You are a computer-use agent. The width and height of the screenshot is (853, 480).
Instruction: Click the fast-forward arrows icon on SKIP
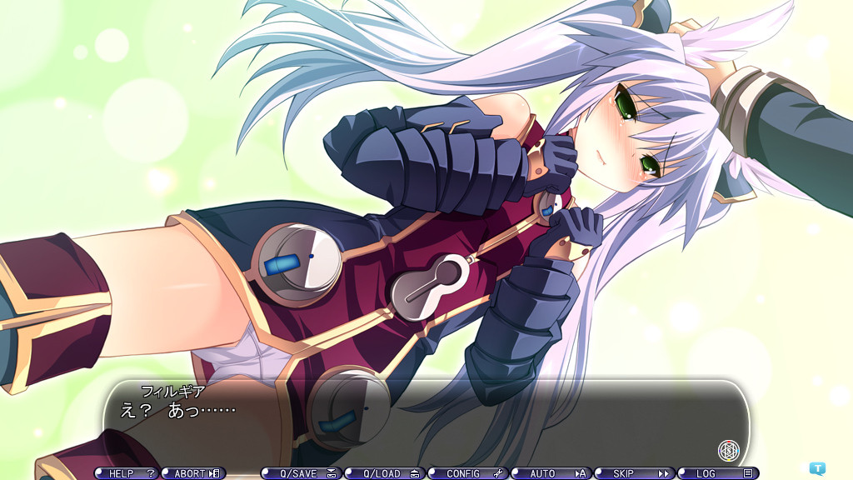coord(664,473)
